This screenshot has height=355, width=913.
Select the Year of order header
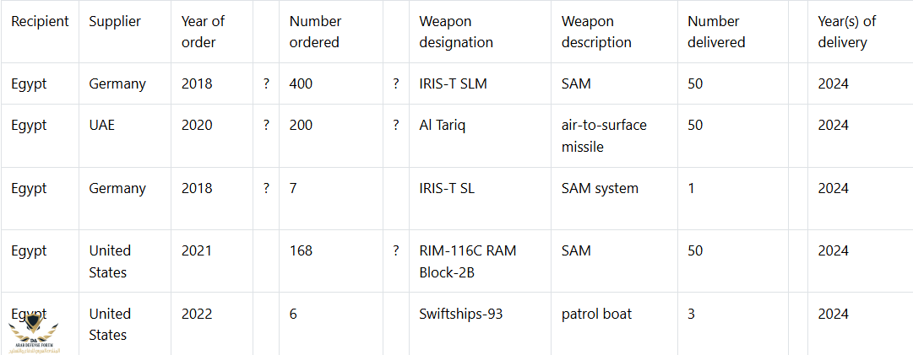204,31
